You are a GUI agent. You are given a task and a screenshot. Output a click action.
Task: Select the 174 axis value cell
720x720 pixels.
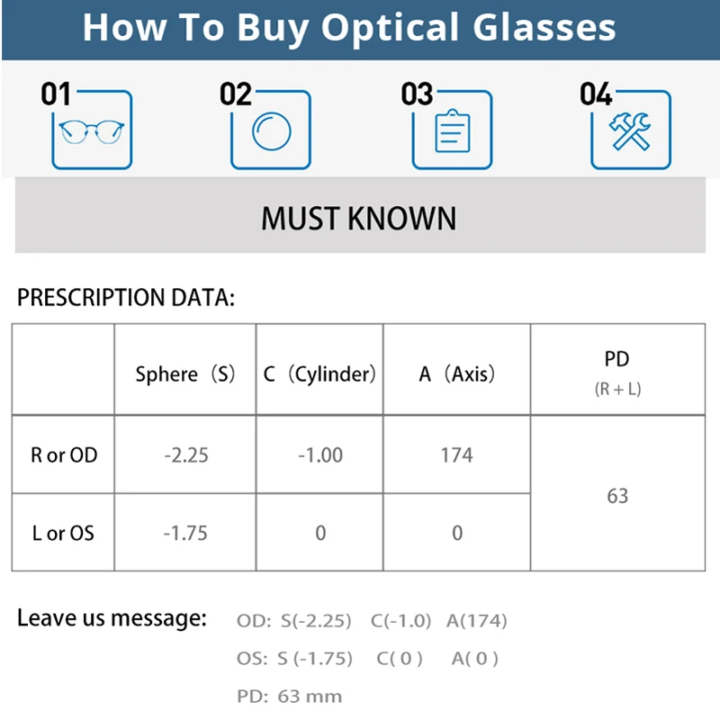click(457, 455)
